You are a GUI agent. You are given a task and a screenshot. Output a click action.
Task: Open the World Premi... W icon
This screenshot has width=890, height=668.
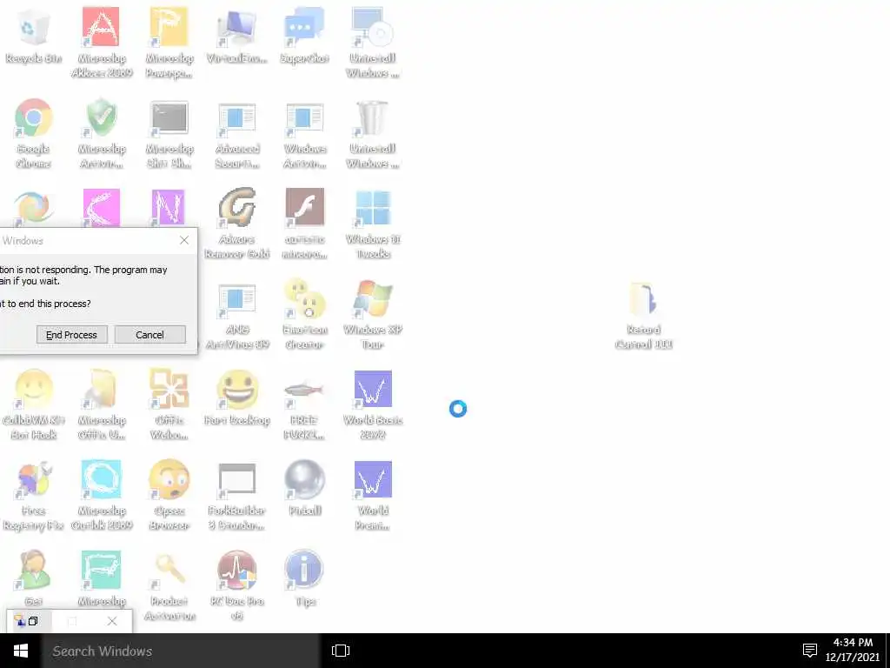372,495
